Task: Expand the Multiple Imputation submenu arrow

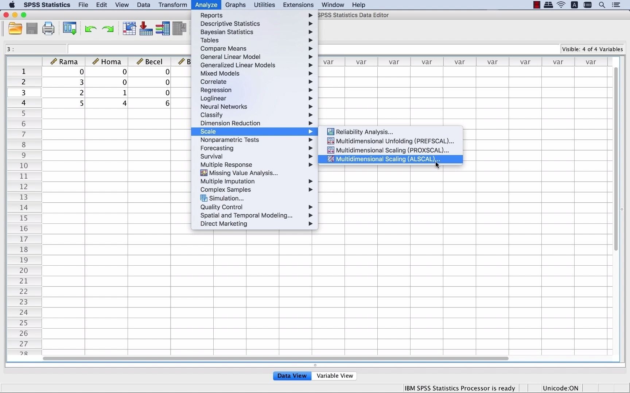Action: [311, 181]
